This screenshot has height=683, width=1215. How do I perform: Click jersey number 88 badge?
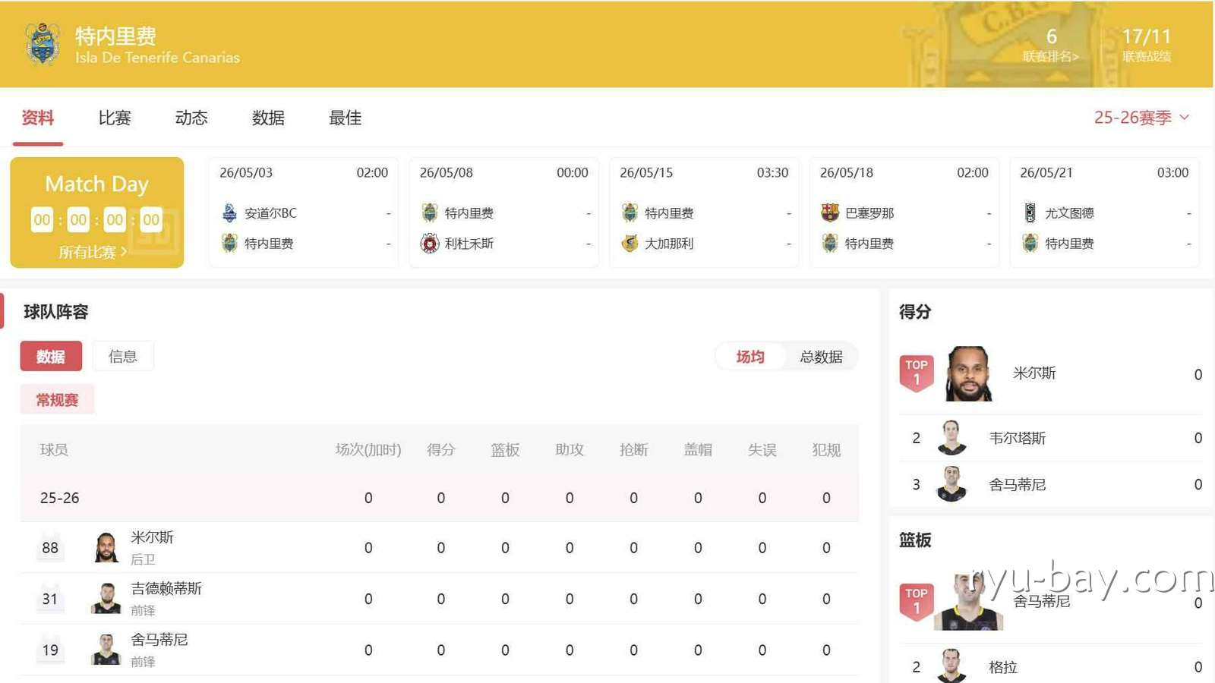pyautogui.click(x=50, y=547)
